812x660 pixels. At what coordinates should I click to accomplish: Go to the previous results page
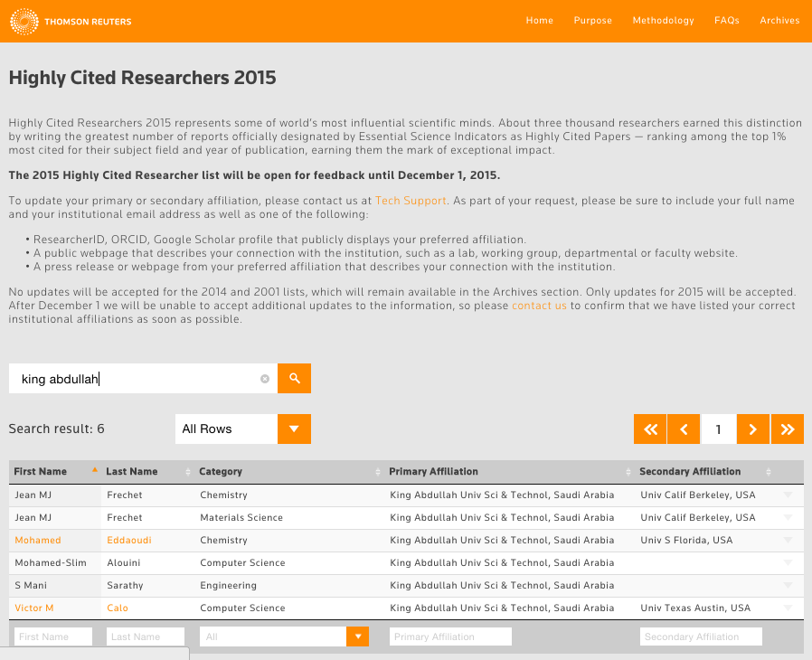pos(684,429)
